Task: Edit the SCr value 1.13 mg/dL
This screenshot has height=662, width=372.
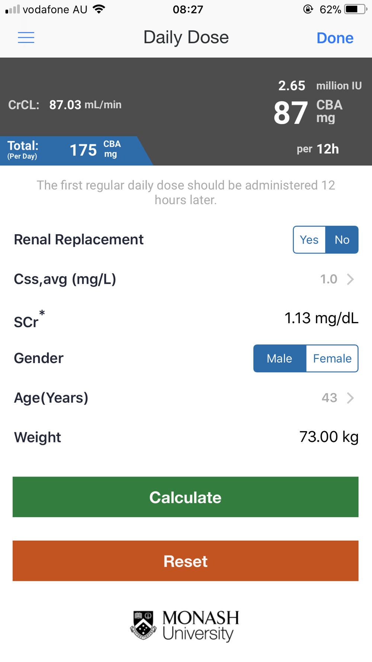Action: [321, 318]
